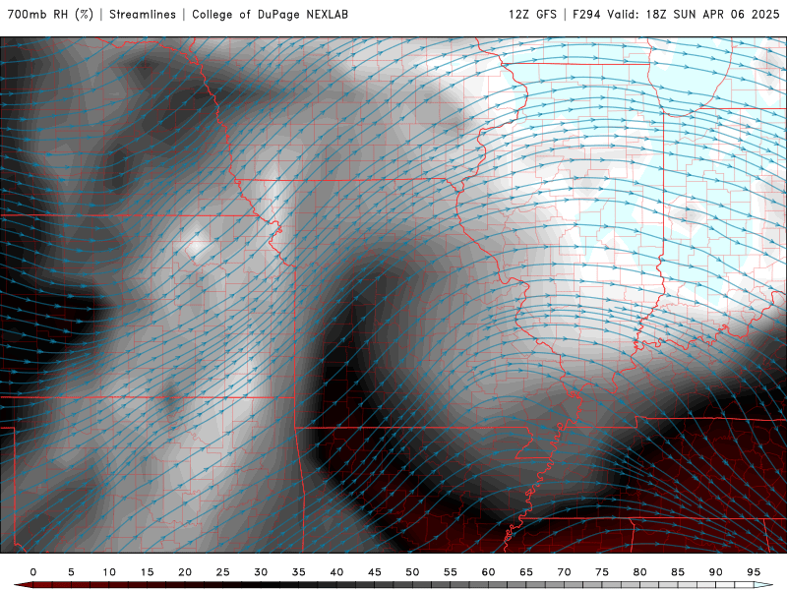Click the "F294" forecast hour text
The image size is (787, 590).
(x=586, y=15)
